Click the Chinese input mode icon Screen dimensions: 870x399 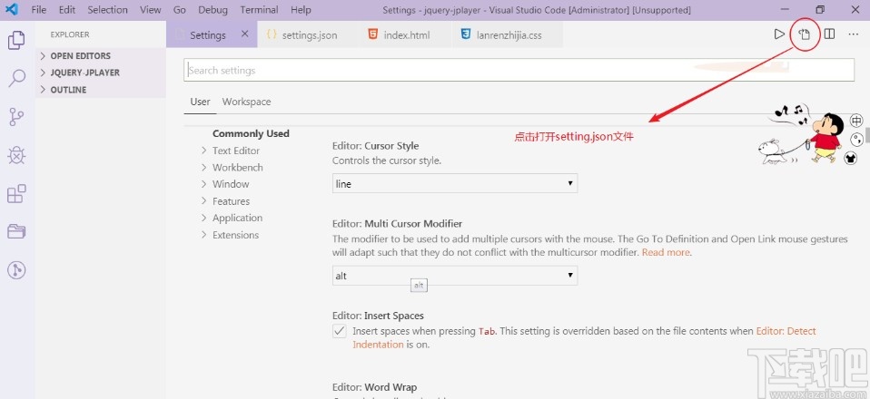point(856,121)
